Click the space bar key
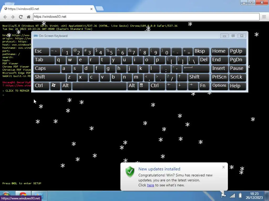 click(99, 86)
